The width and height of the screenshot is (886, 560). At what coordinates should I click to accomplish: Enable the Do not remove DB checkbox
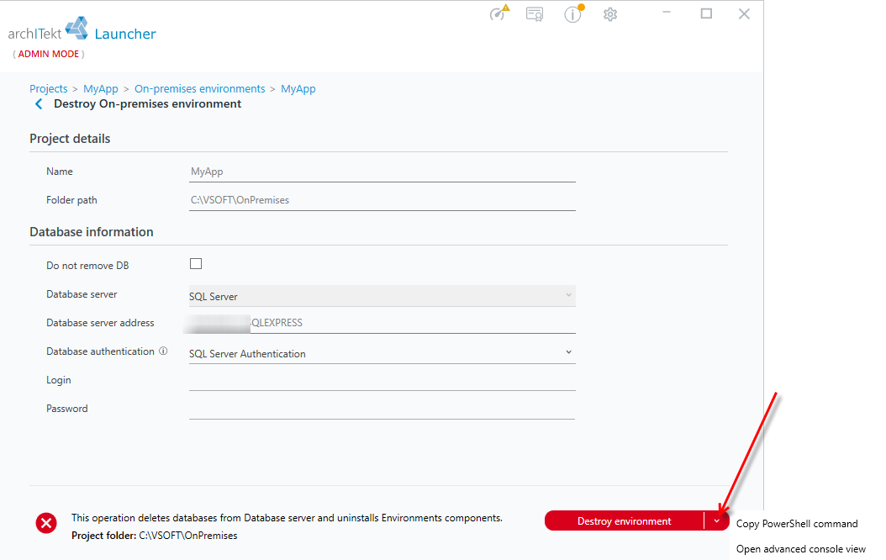pyautogui.click(x=196, y=264)
